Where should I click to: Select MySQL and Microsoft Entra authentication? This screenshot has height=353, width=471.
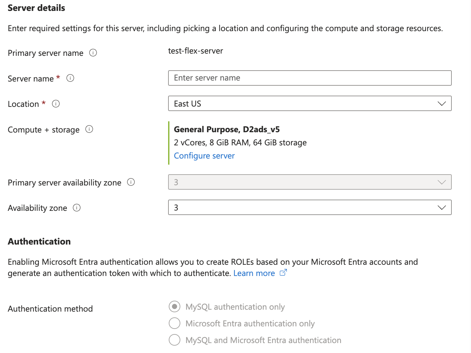pyautogui.click(x=175, y=340)
